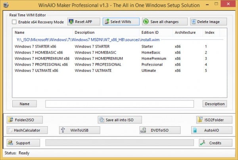Click the Credits icon

tap(203, 143)
